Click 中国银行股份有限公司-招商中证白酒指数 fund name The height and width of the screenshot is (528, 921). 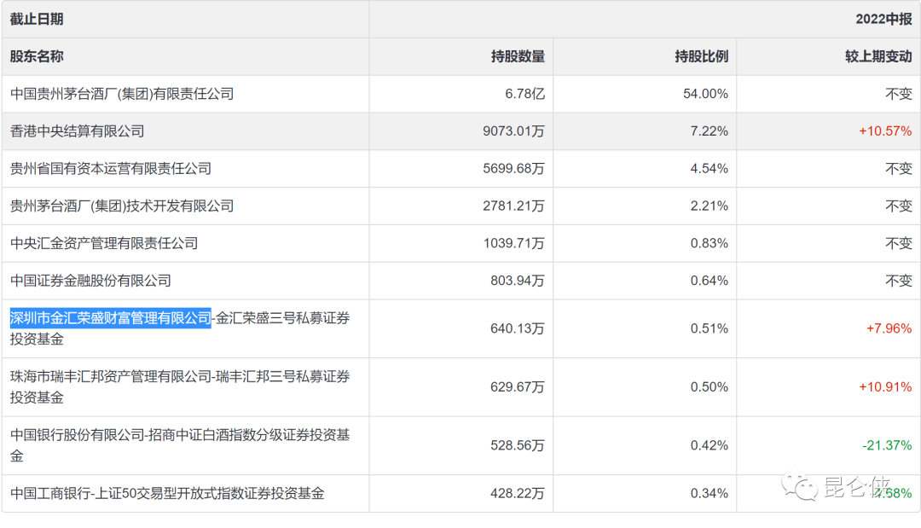click(x=179, y=445)
